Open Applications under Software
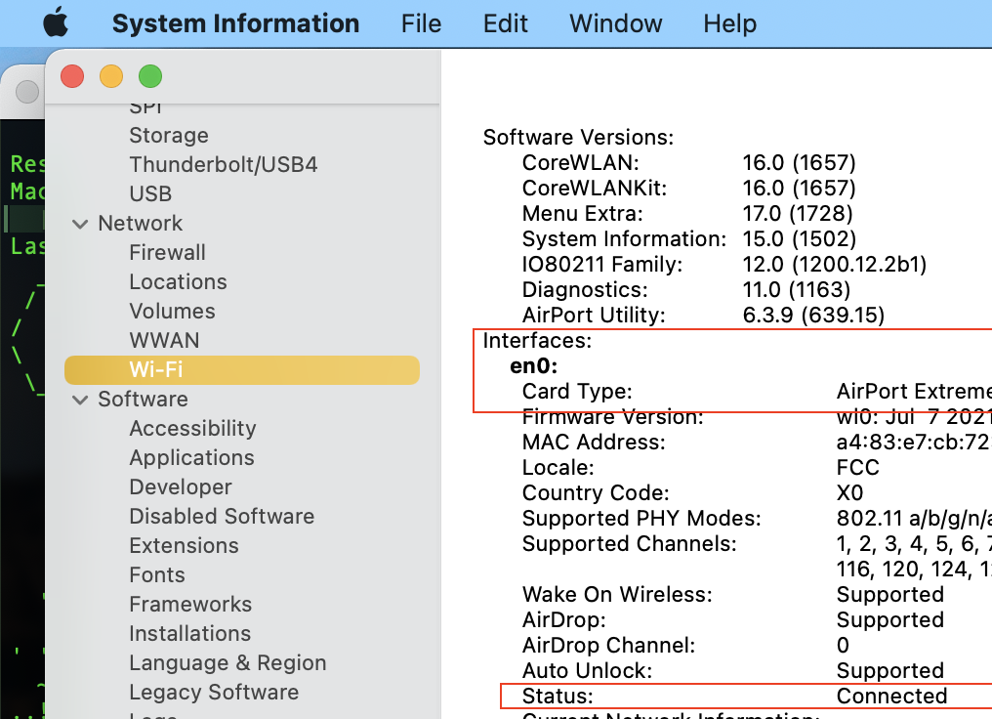992x719 pixels. 191,457
